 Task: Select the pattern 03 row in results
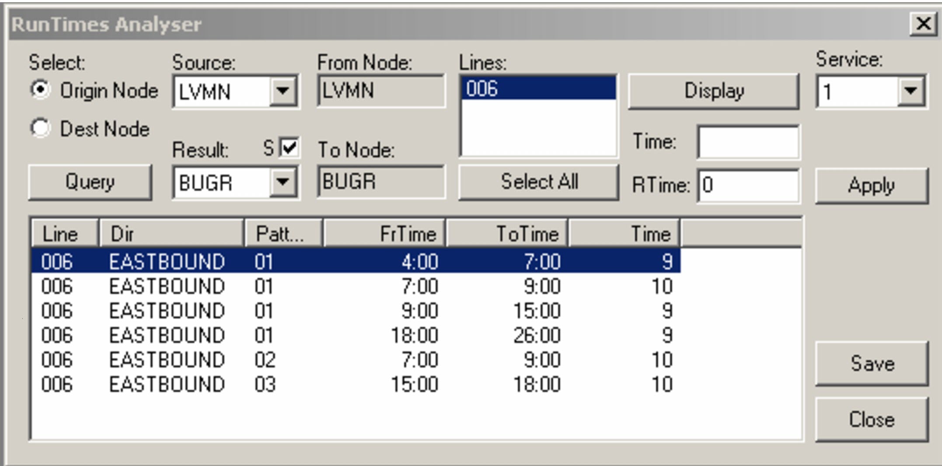click(x=306, y=384)
